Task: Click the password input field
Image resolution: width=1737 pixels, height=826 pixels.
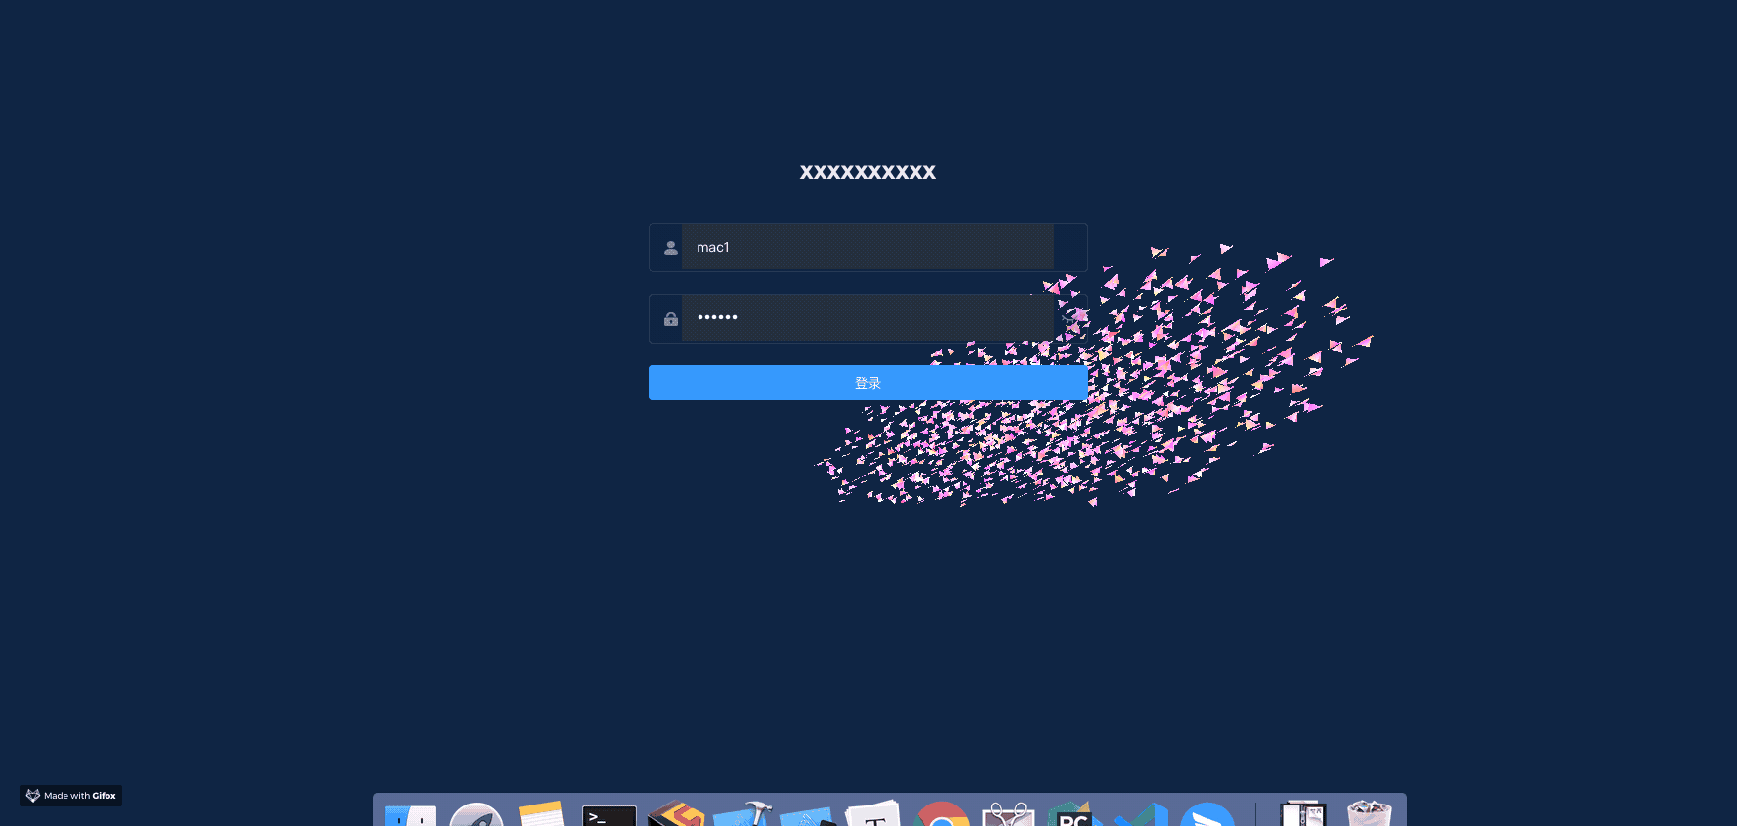Action: pos(868,318)
